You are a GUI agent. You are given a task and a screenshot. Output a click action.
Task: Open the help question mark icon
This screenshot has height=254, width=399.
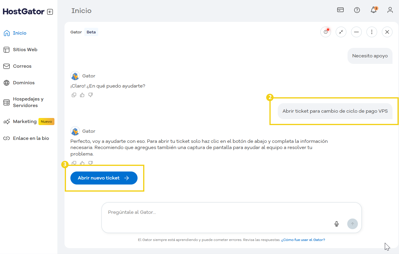[x=357, y=10]
